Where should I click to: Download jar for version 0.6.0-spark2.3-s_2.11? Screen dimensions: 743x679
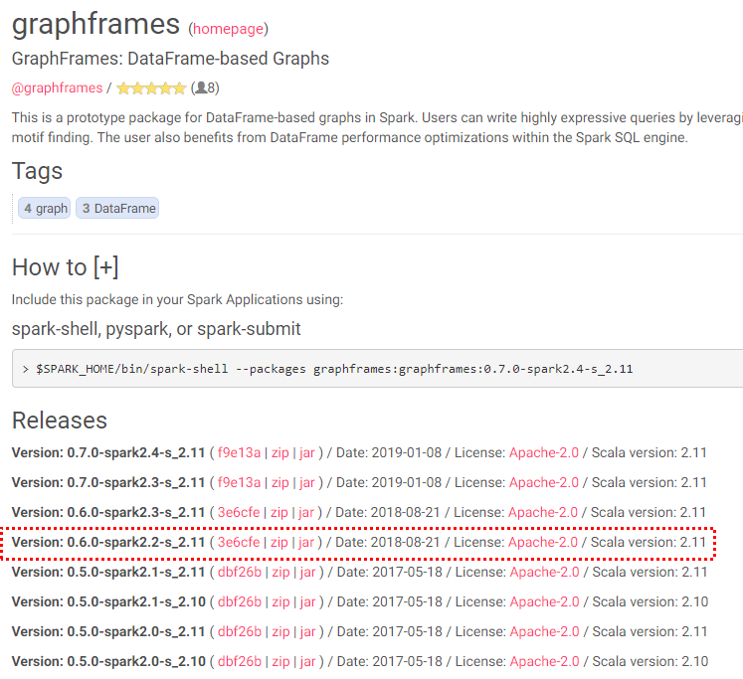coord(306,512)
